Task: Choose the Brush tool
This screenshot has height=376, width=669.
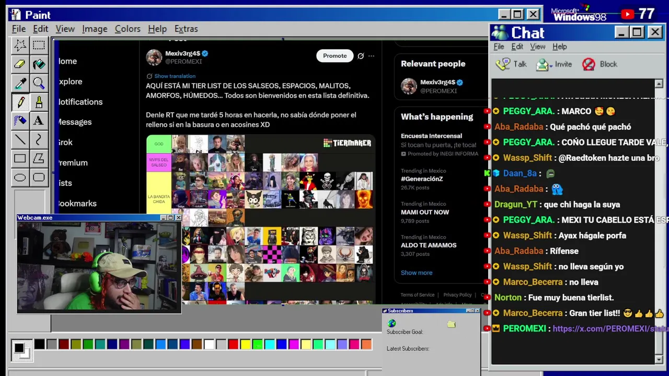Action: coord(39,102)
